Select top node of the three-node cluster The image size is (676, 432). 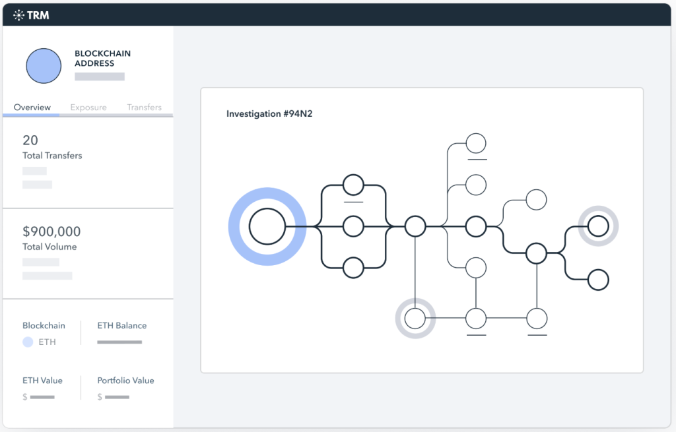(x=354, y=185)
